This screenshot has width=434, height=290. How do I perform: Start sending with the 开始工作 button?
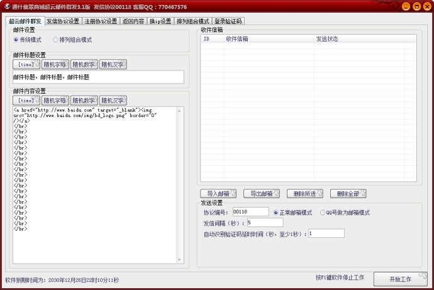tap(400, 278)
